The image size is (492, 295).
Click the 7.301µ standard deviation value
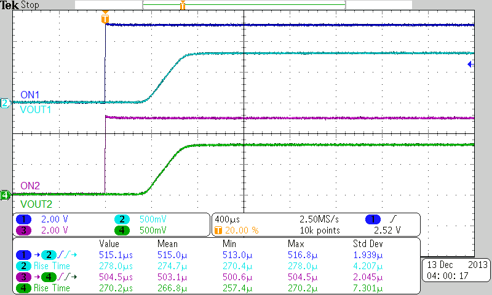tap(368, 288)
